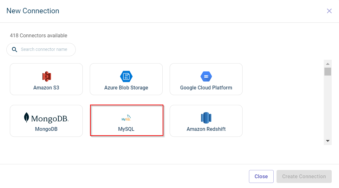
Task: Choose the "Google Cloud Platform" label text
Action: (x=206, y=88)
